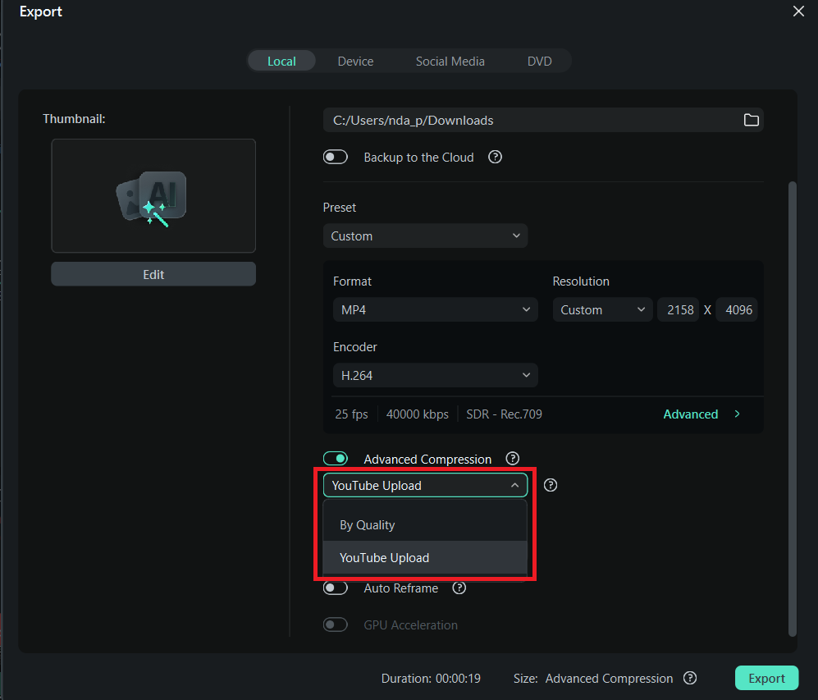Switch to the Local tab

click(x=281, y=61)
